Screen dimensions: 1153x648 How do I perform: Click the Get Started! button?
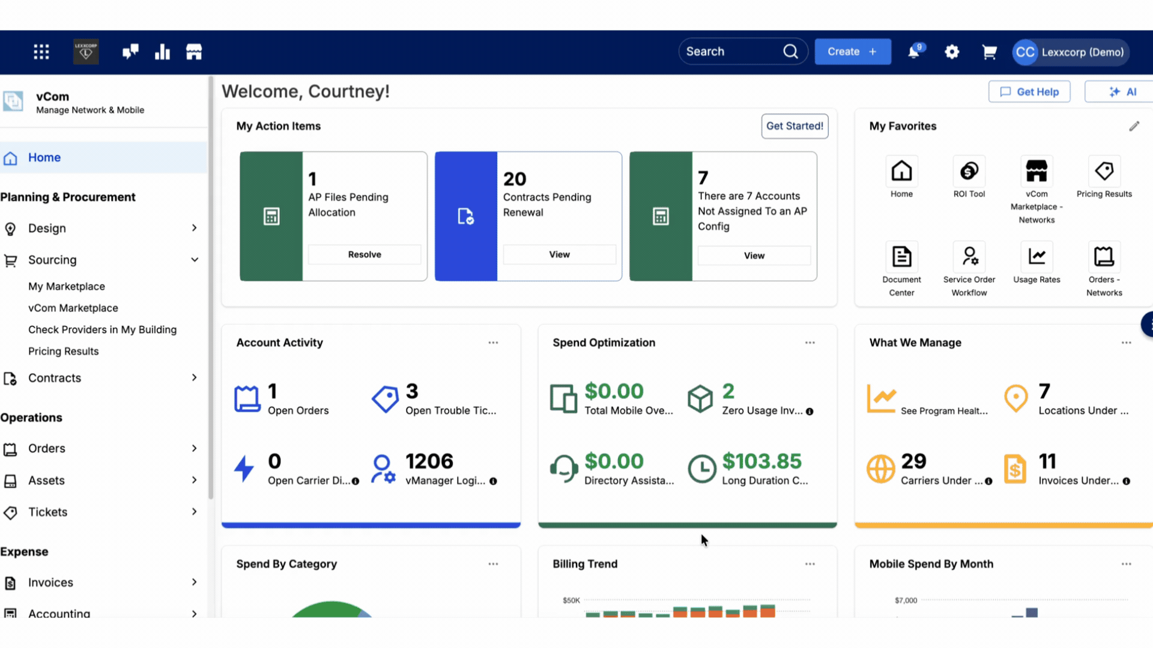794,126
